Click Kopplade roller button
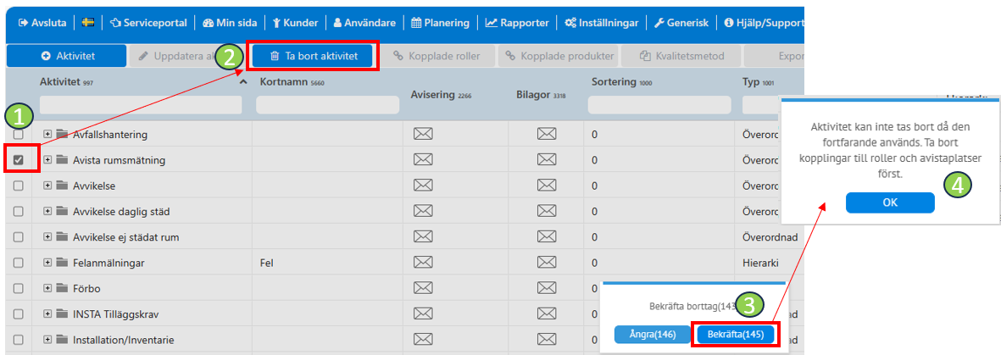 pyautogui.click(x=437, y=56)
